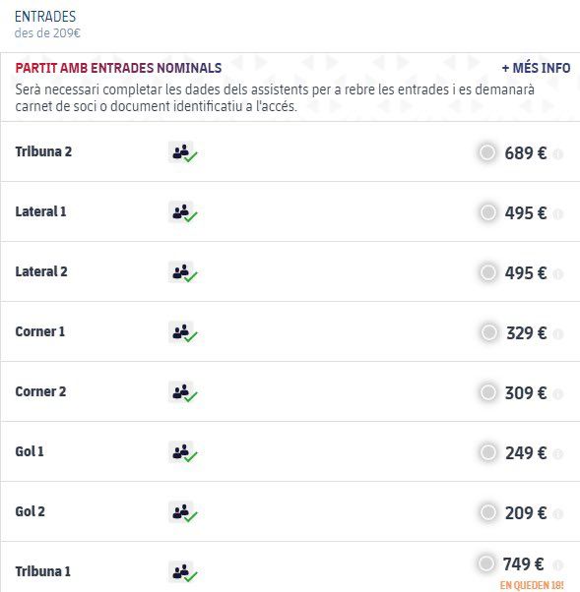Click the nominal ticket icon beside Gol 1
Image resolution: width=580 pixels, height=592 pixels.
[183, 451]
